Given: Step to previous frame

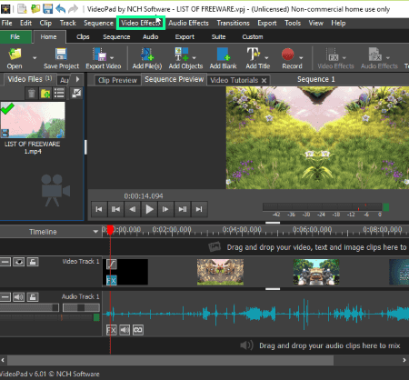Looking at the screenshot, I should click(133, 209).
